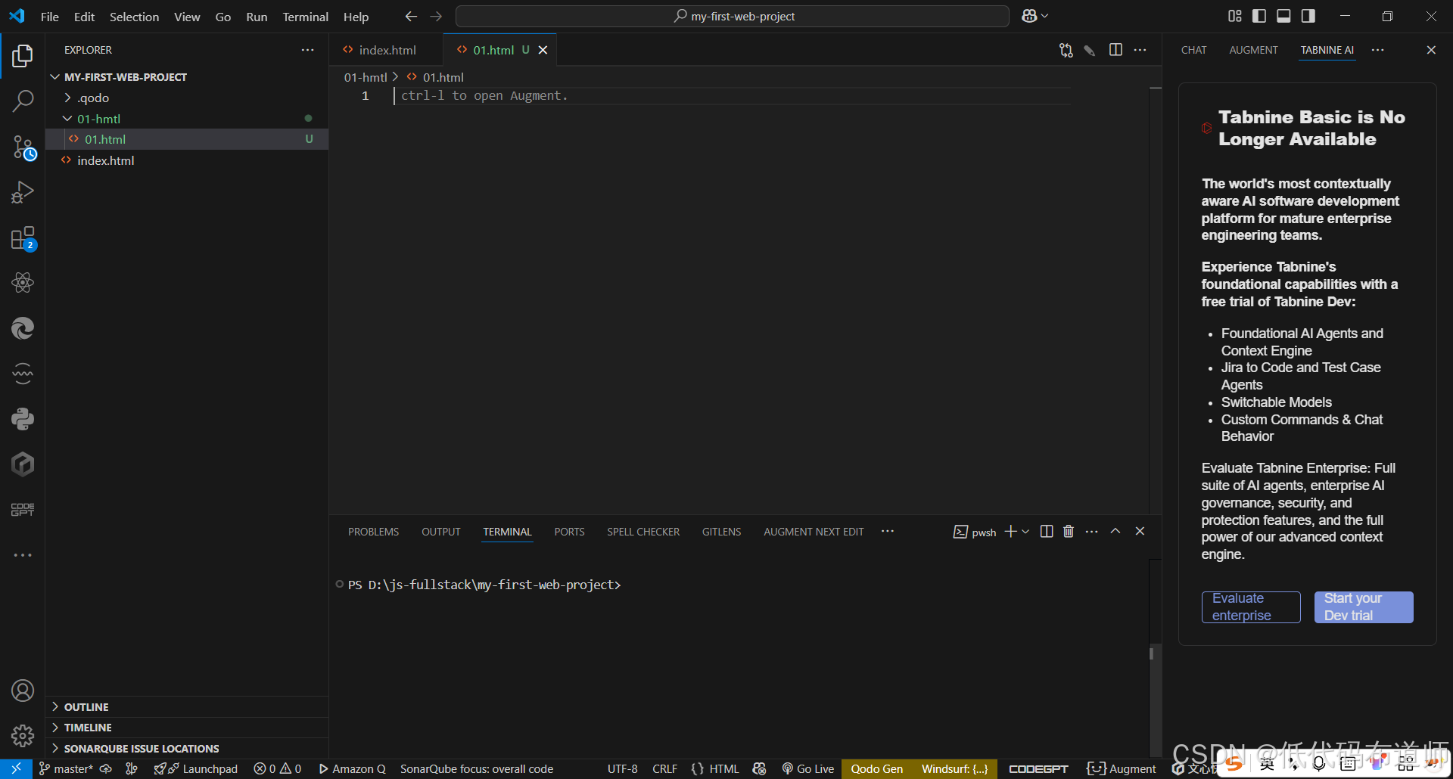Open changes compare icon in editor toolbar
The image size is (1453, 779).
[x=1066, y=50]
